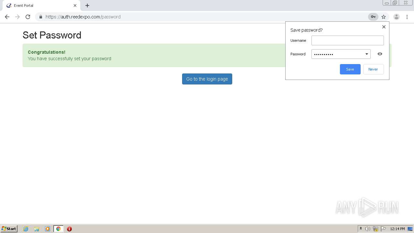Click the browser back arrow
Image resolution: width=414 pixels, height=233 pixels.
pyautogui.click(x=7, y=17)
